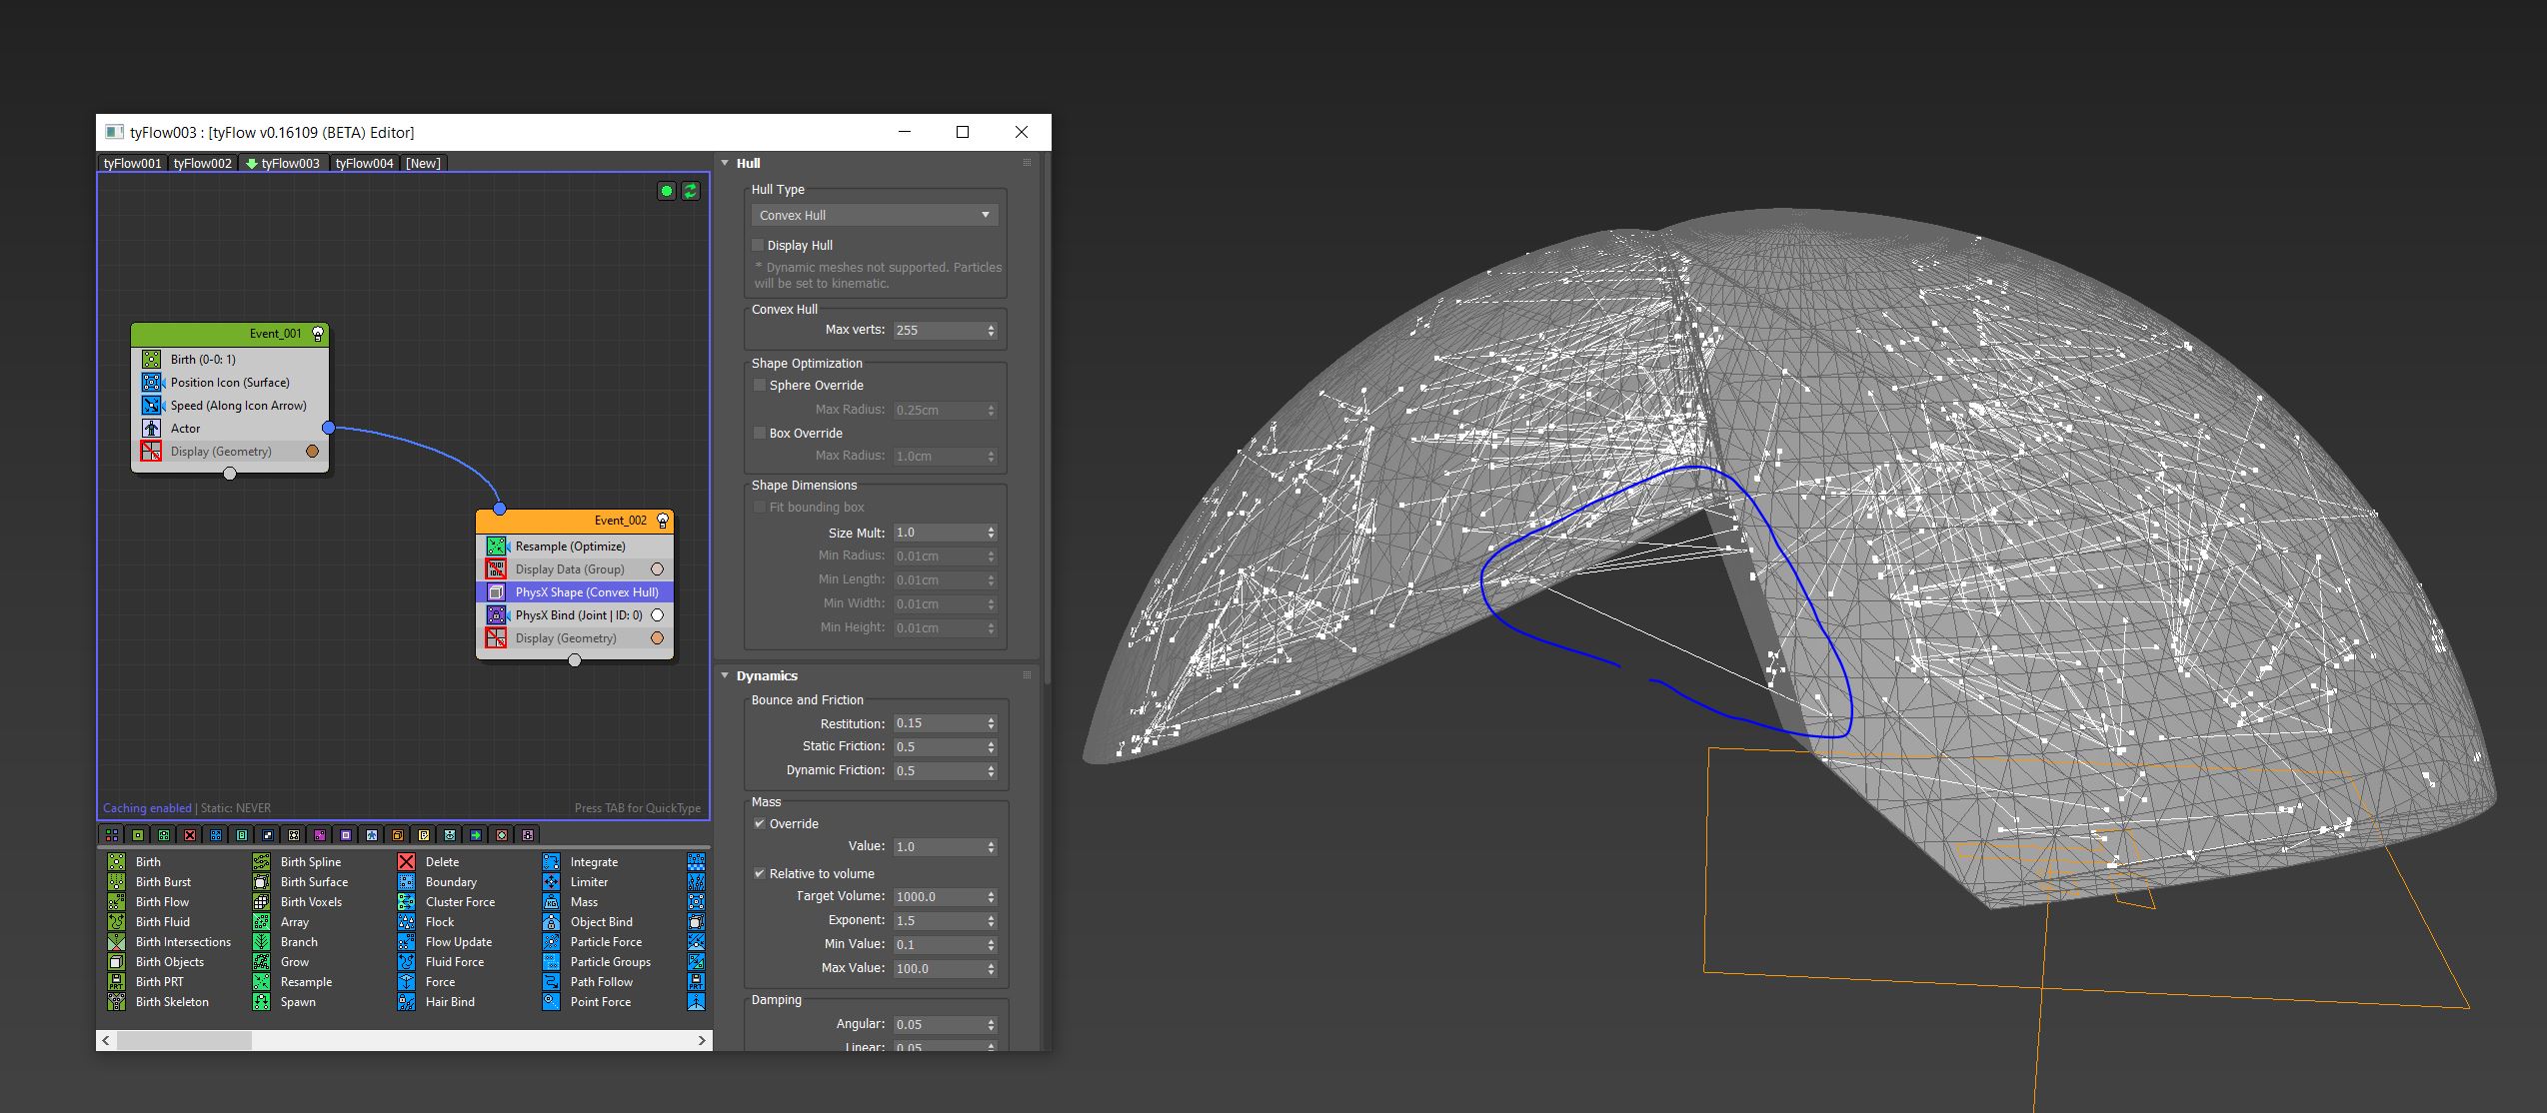Click the PhysX Bind operator icon in Event_002
This screenshot has height=1113, width=2547.
tap(497, 614)
